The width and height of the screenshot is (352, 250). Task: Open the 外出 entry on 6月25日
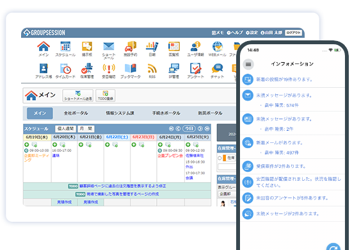click(189, 167)
